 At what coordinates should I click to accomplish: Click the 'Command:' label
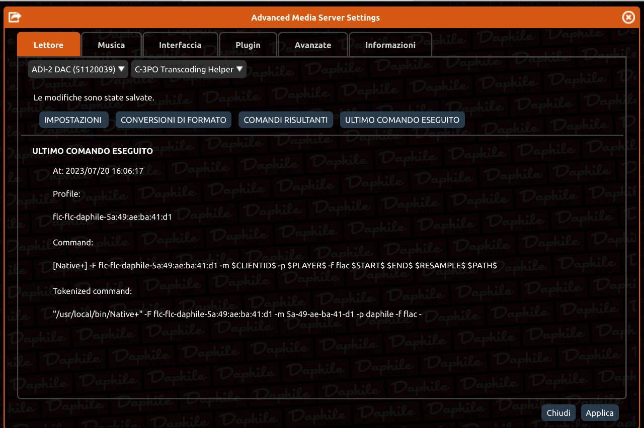point(73,242)
